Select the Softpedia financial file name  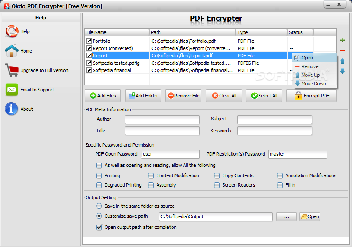112,70
